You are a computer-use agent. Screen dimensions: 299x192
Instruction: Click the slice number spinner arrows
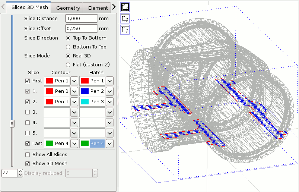20,173
